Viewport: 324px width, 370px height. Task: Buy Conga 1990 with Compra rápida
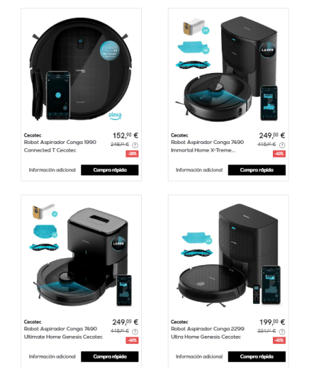click(x=110, y=170)
